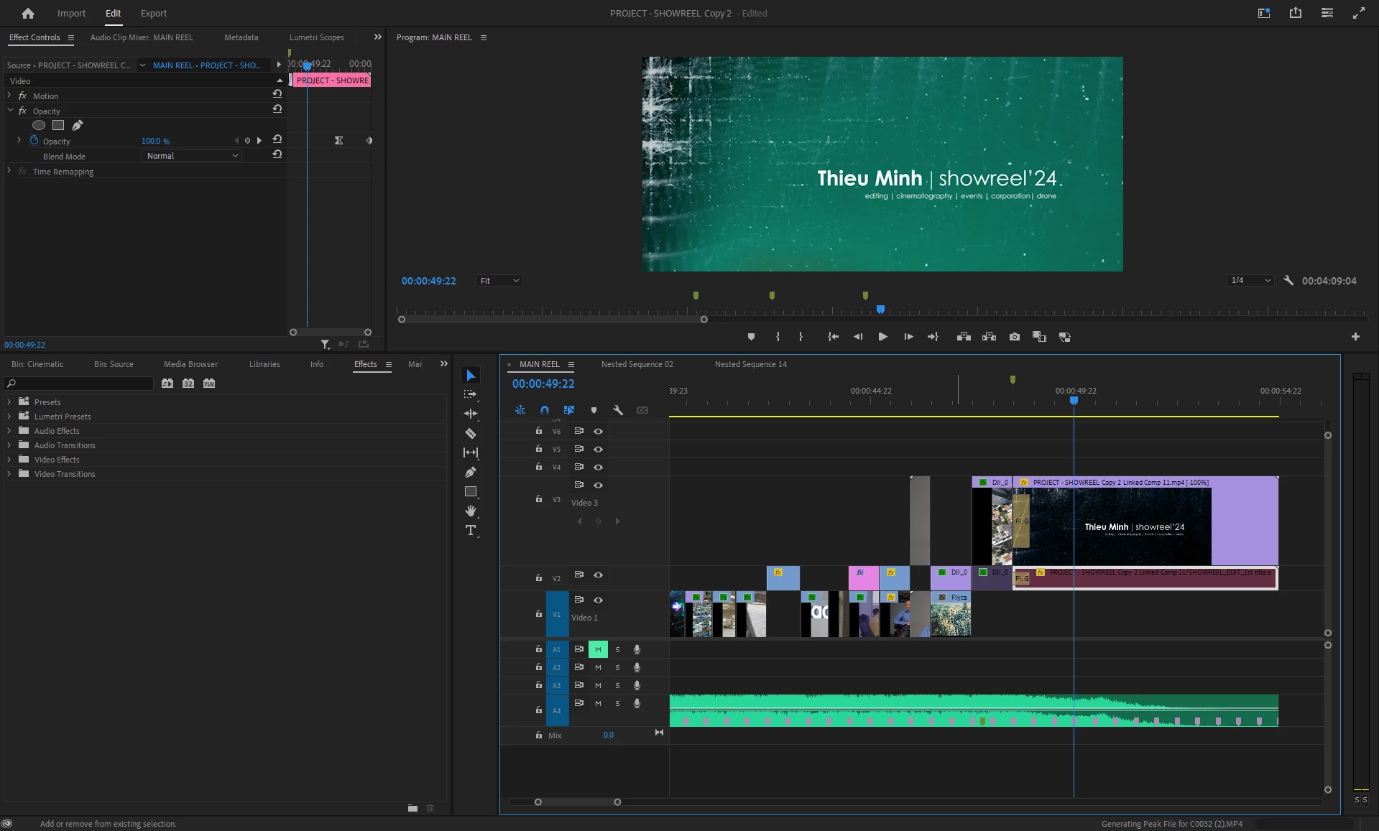
Task: Select the Rectangle tool
Action: click(x=471, y=491)
